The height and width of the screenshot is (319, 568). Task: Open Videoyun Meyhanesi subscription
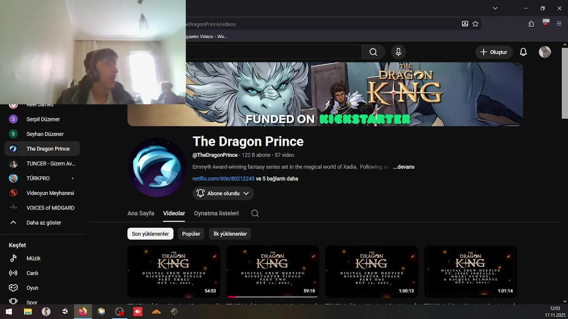click(42, 193)
